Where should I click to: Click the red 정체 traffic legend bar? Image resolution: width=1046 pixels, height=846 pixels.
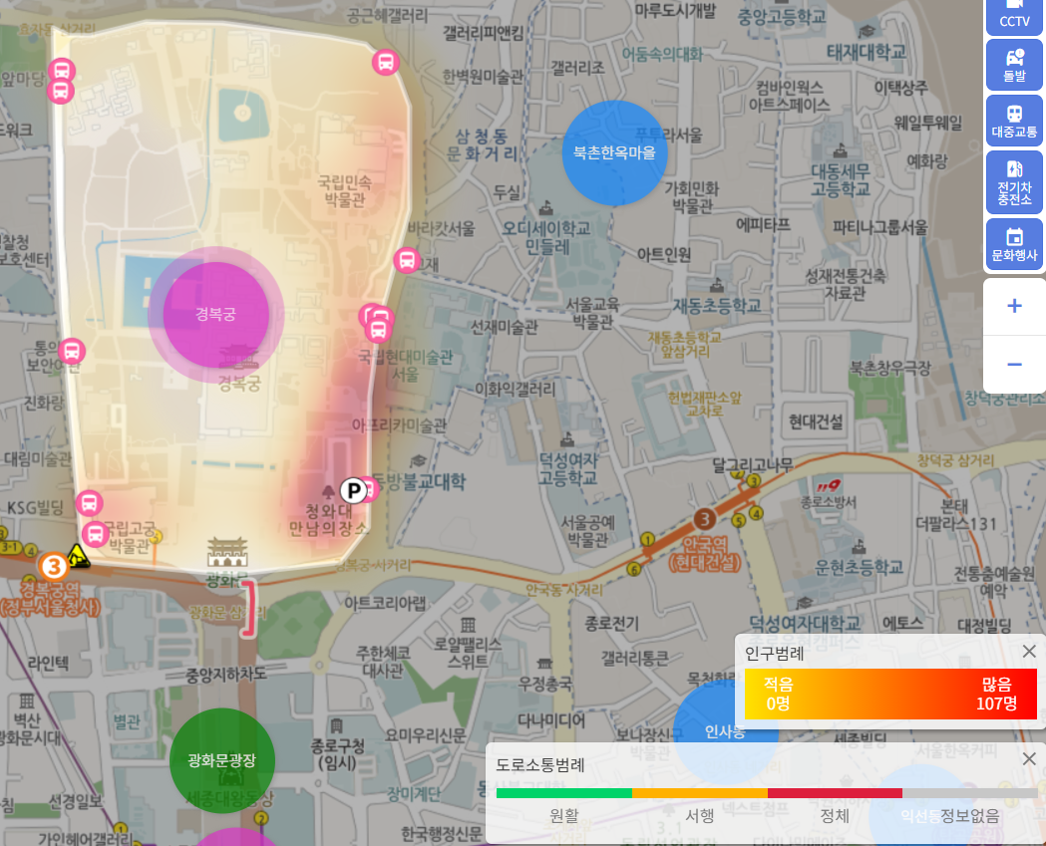click(836, 793)
